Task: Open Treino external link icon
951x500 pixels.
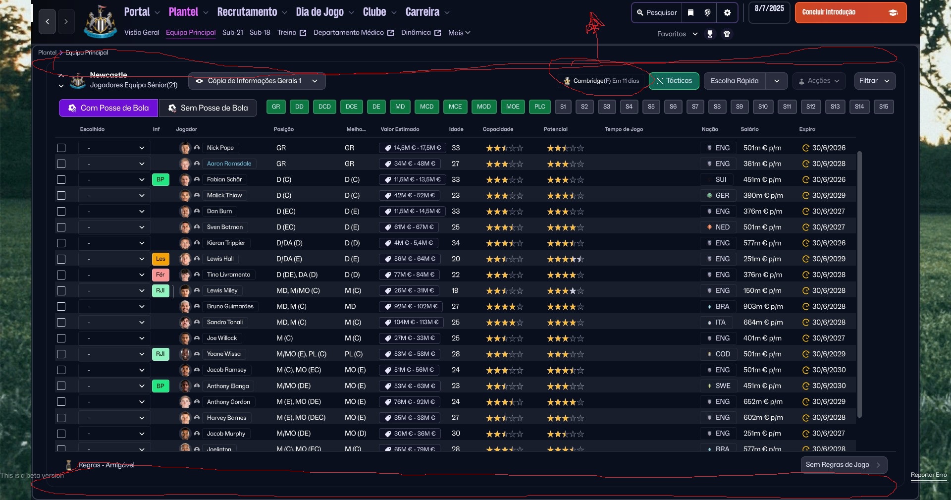Action: point(303,33)
